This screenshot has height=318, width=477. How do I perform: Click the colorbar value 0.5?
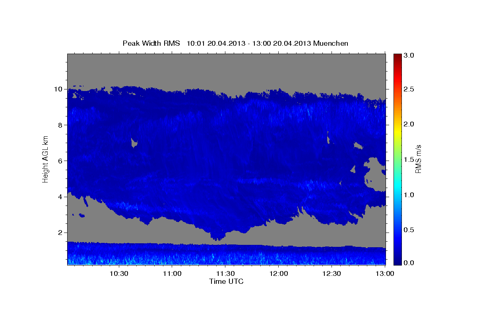pos(409,230)
